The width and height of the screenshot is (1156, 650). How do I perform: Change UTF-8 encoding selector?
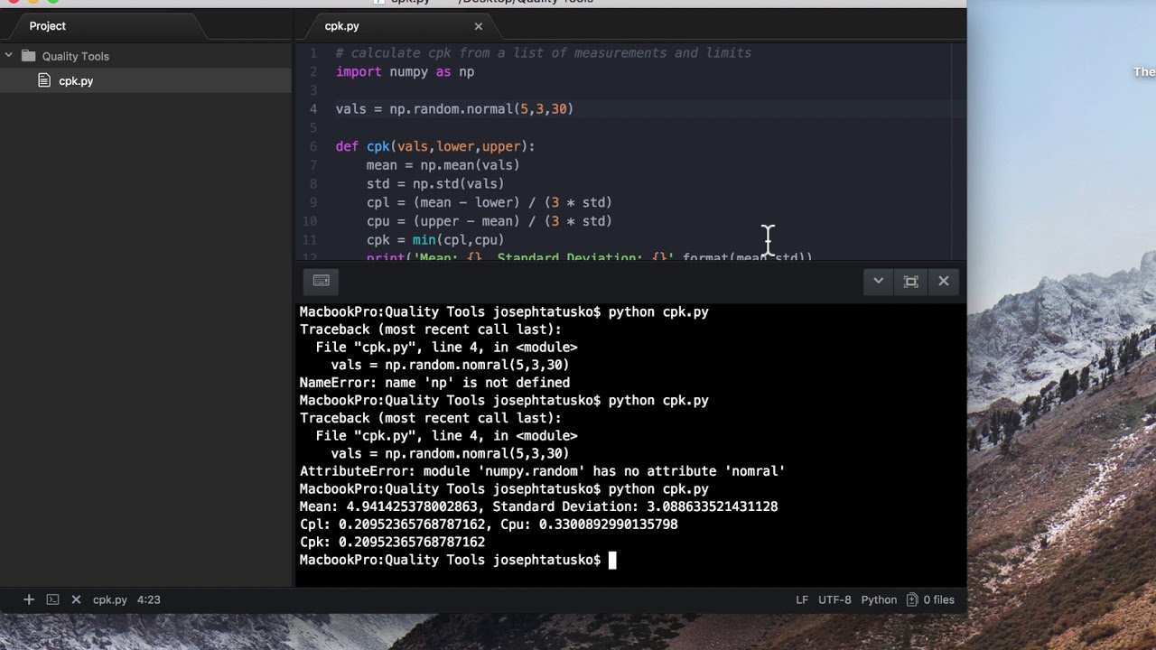pyautogui.click(x=834, y=599)
